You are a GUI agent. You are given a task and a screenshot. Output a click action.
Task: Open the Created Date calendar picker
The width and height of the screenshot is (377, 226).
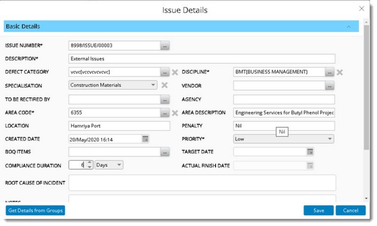(x=146, y=139)
